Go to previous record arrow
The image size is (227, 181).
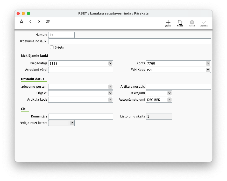point(30,22)
